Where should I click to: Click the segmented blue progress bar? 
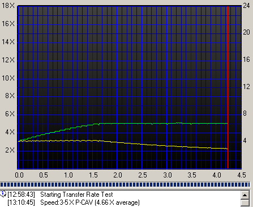[125, 185]
